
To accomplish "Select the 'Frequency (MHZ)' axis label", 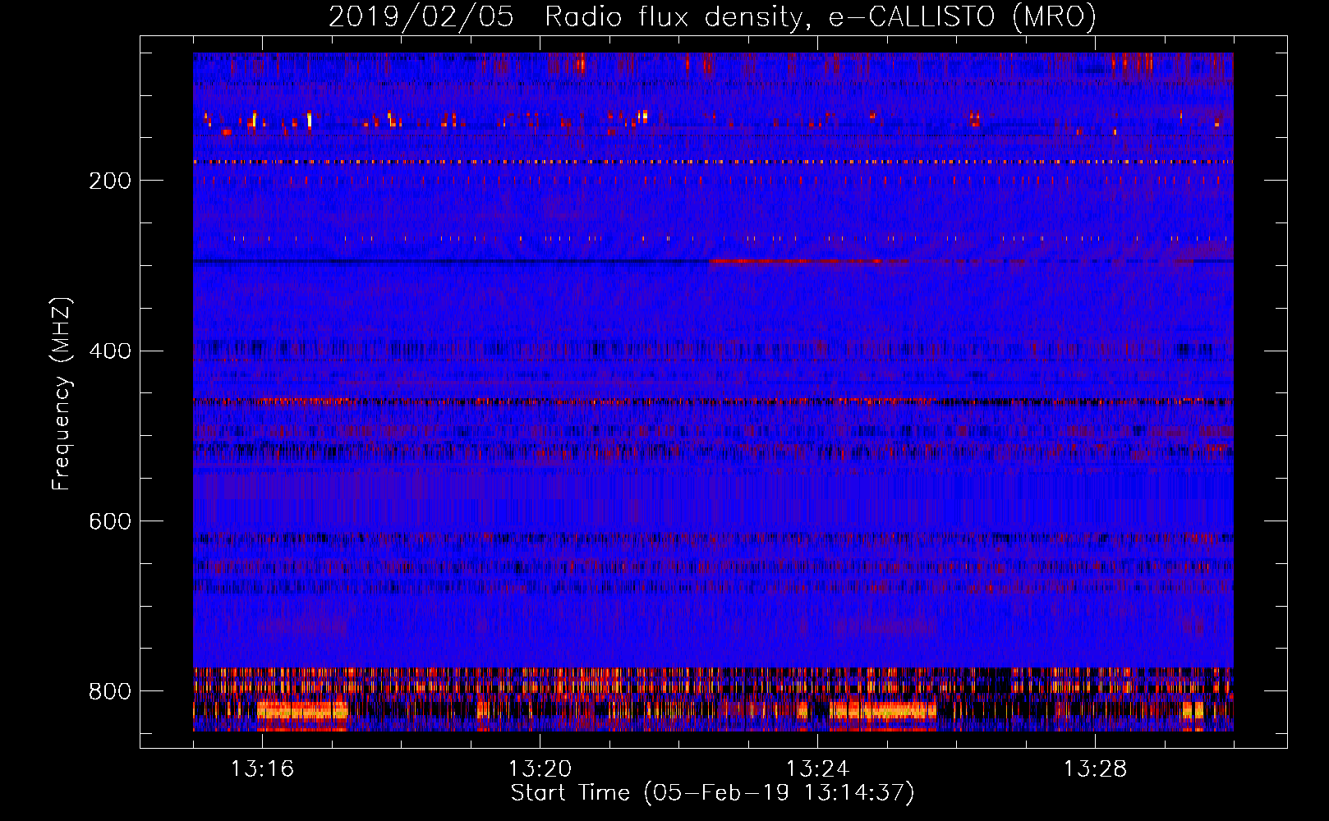I will [x=62, y=394].
